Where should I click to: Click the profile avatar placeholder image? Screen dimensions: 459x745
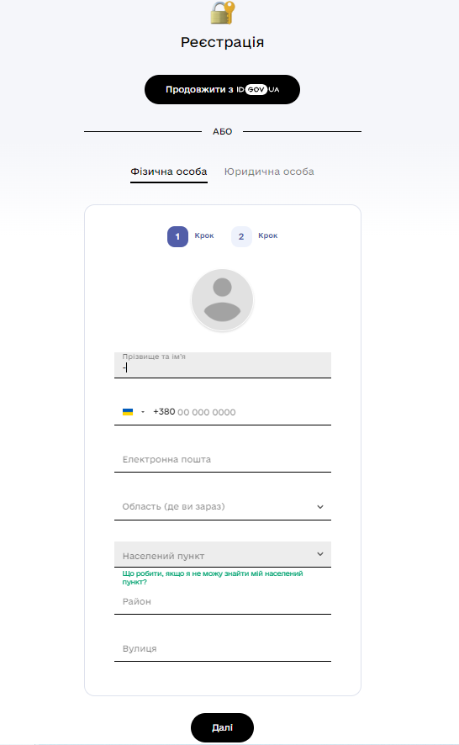point(223,300)
